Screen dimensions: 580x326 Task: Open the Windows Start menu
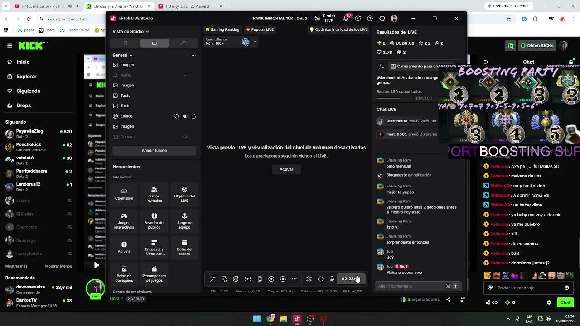pos(257,319)
